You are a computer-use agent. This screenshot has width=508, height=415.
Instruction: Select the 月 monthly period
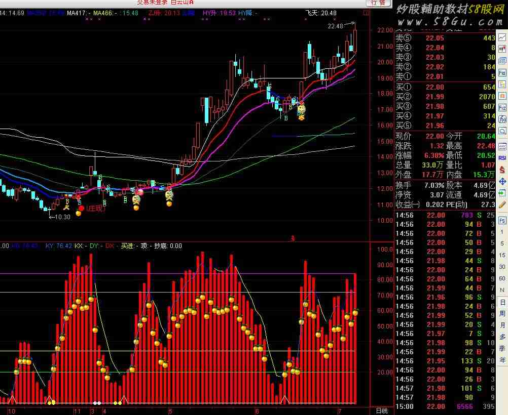point(502,325)
